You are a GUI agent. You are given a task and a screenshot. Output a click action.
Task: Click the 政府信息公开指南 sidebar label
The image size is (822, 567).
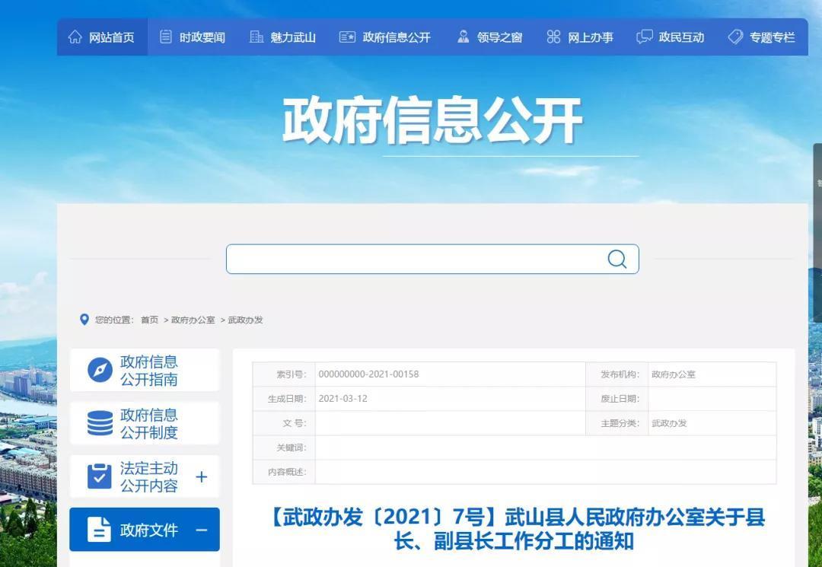coord(149,371)
